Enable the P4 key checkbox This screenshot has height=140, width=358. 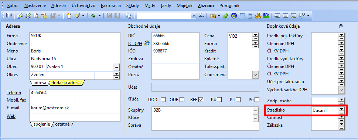click(219, 100)
